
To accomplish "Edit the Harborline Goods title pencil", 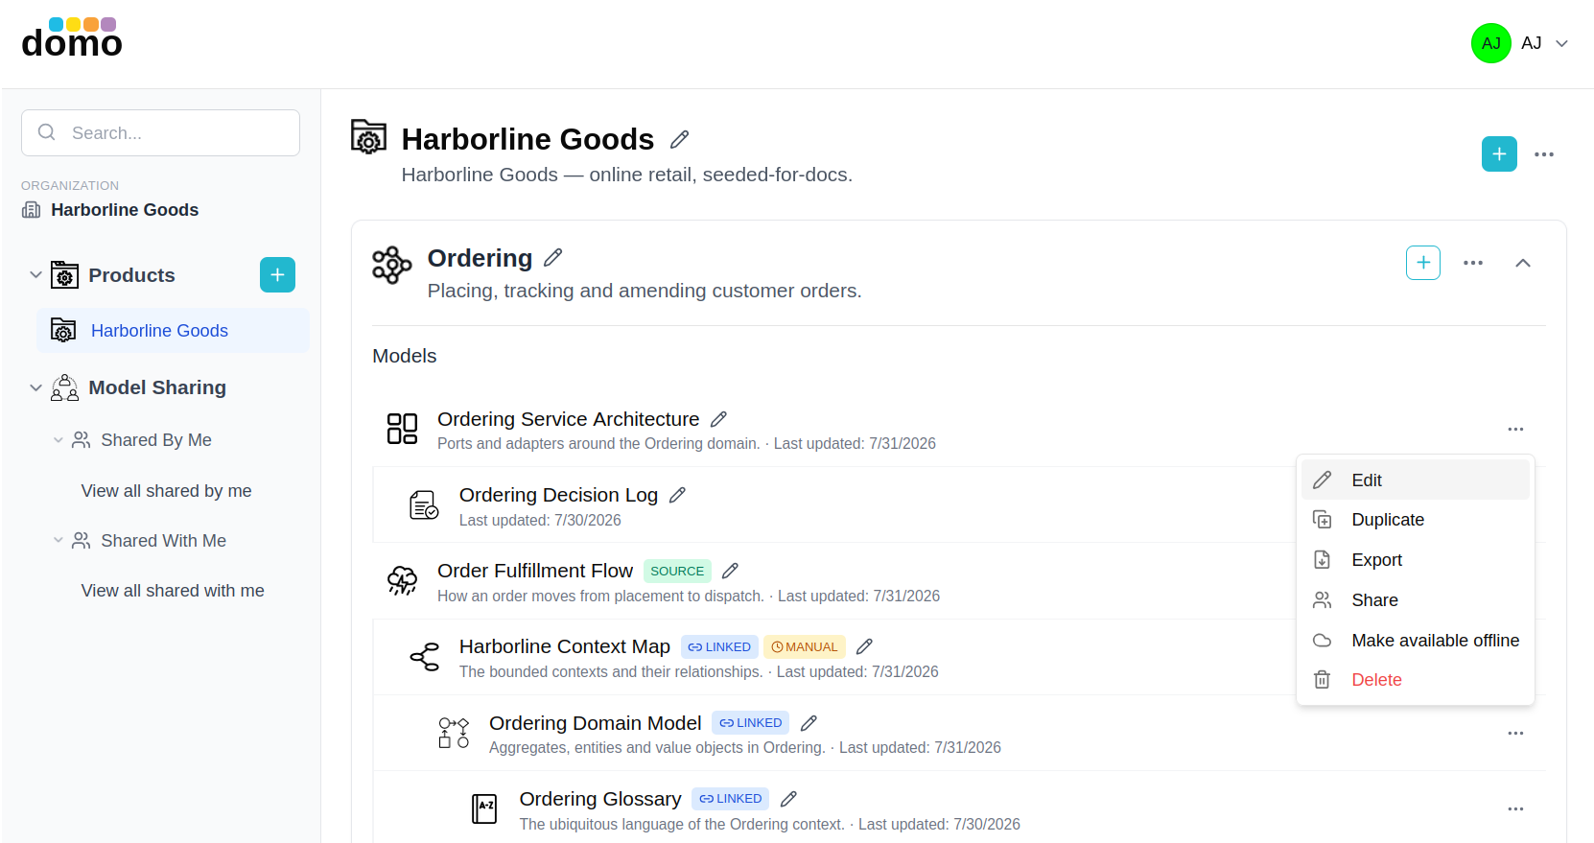I will (x=679, y=140).
